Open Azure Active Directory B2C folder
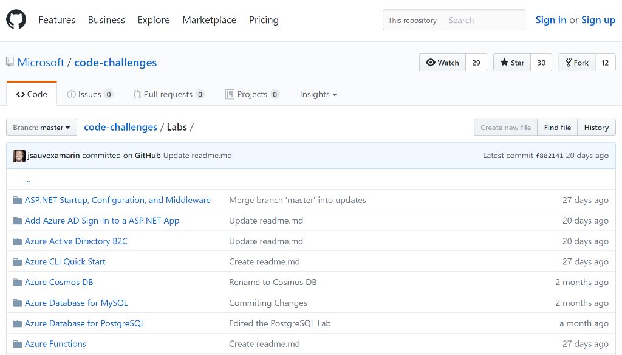 click(x=76, y=241)
